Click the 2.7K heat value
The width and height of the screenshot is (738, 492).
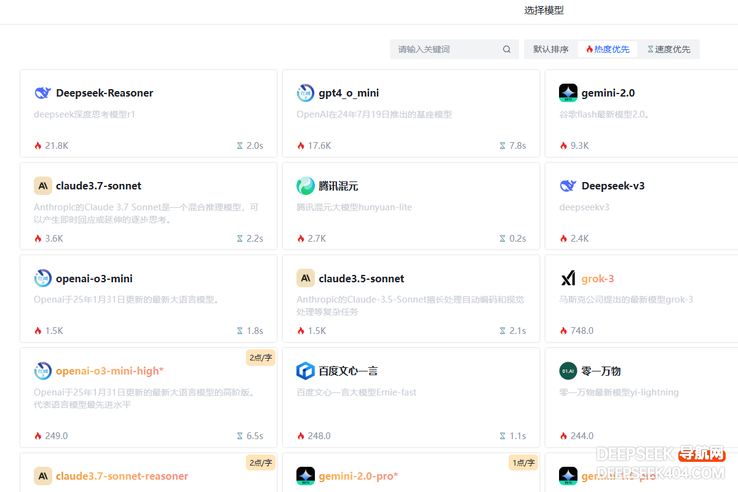[x=317, y=239]
